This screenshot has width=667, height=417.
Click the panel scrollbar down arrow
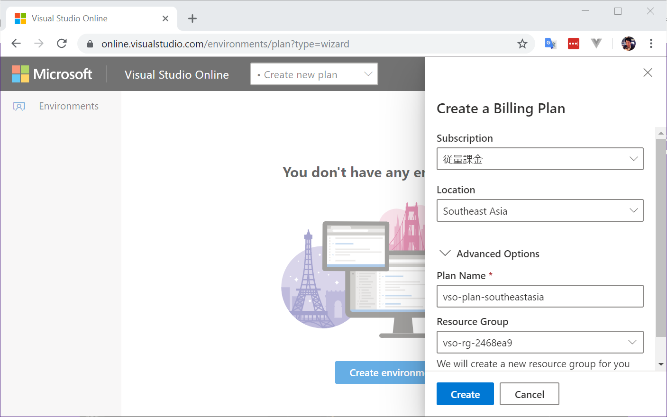tap(661, 364)
